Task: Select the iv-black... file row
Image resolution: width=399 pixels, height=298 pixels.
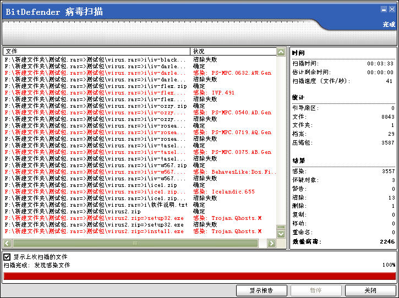Action: pyautogui.click(x=140, y=60)
